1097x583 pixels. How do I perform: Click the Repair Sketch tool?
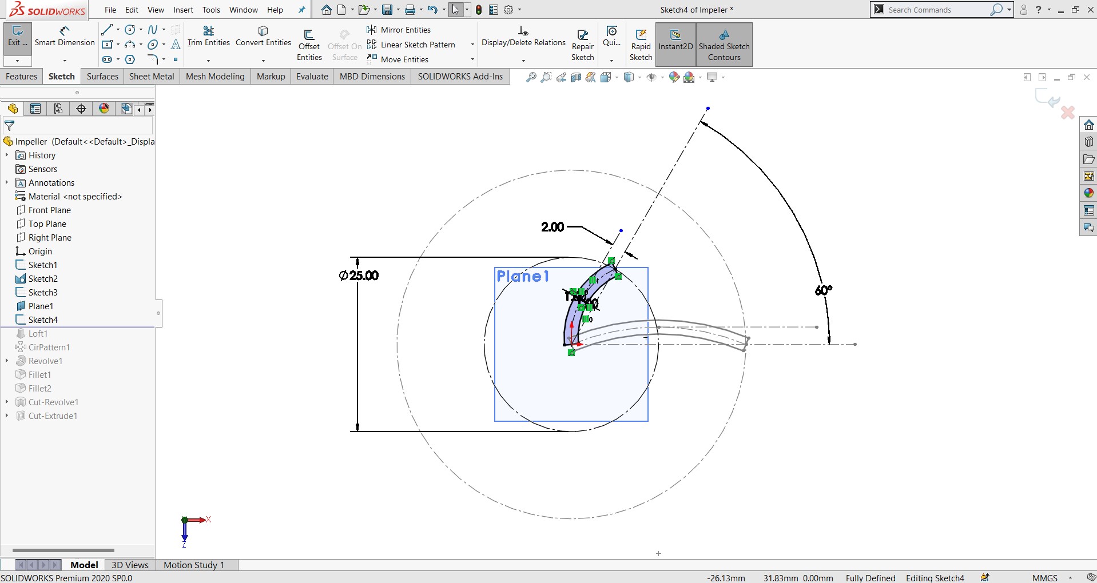(x=583, y=45)
